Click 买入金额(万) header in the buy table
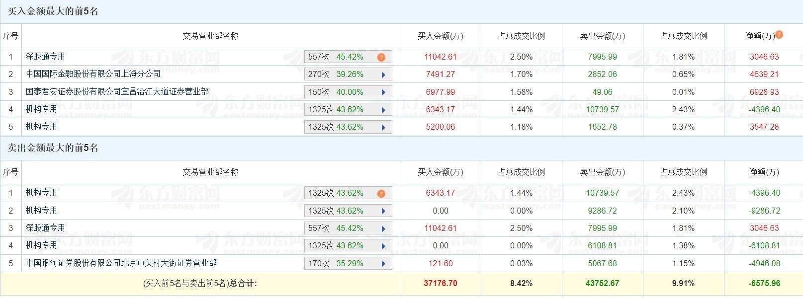The height and width of the screenshot is (298, 803). [x=440, y=36]
